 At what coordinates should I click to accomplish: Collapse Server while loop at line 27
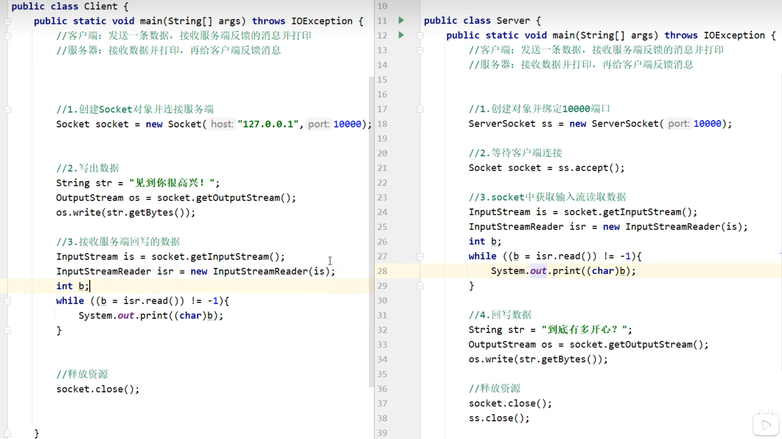[x=420, y=256]
